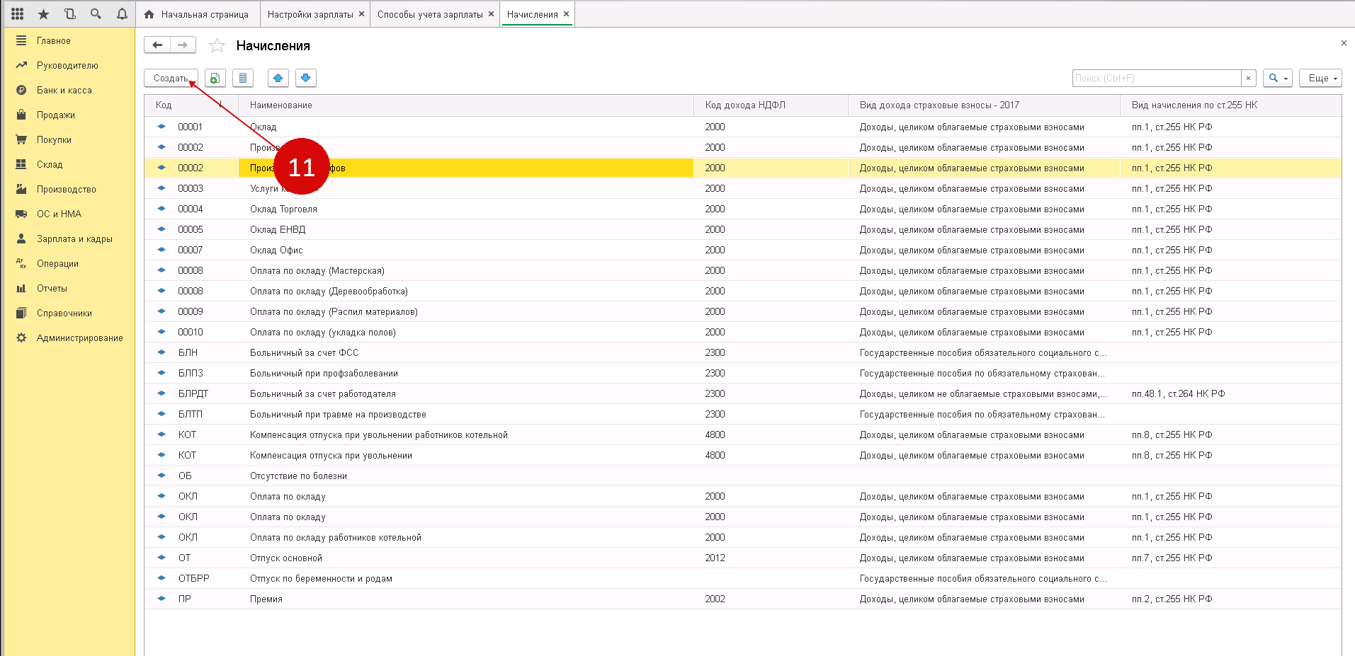The width and height of the screenshot is (1355, 656).
Task: Go back using left arrow button
Action: [x=157, y=45]
